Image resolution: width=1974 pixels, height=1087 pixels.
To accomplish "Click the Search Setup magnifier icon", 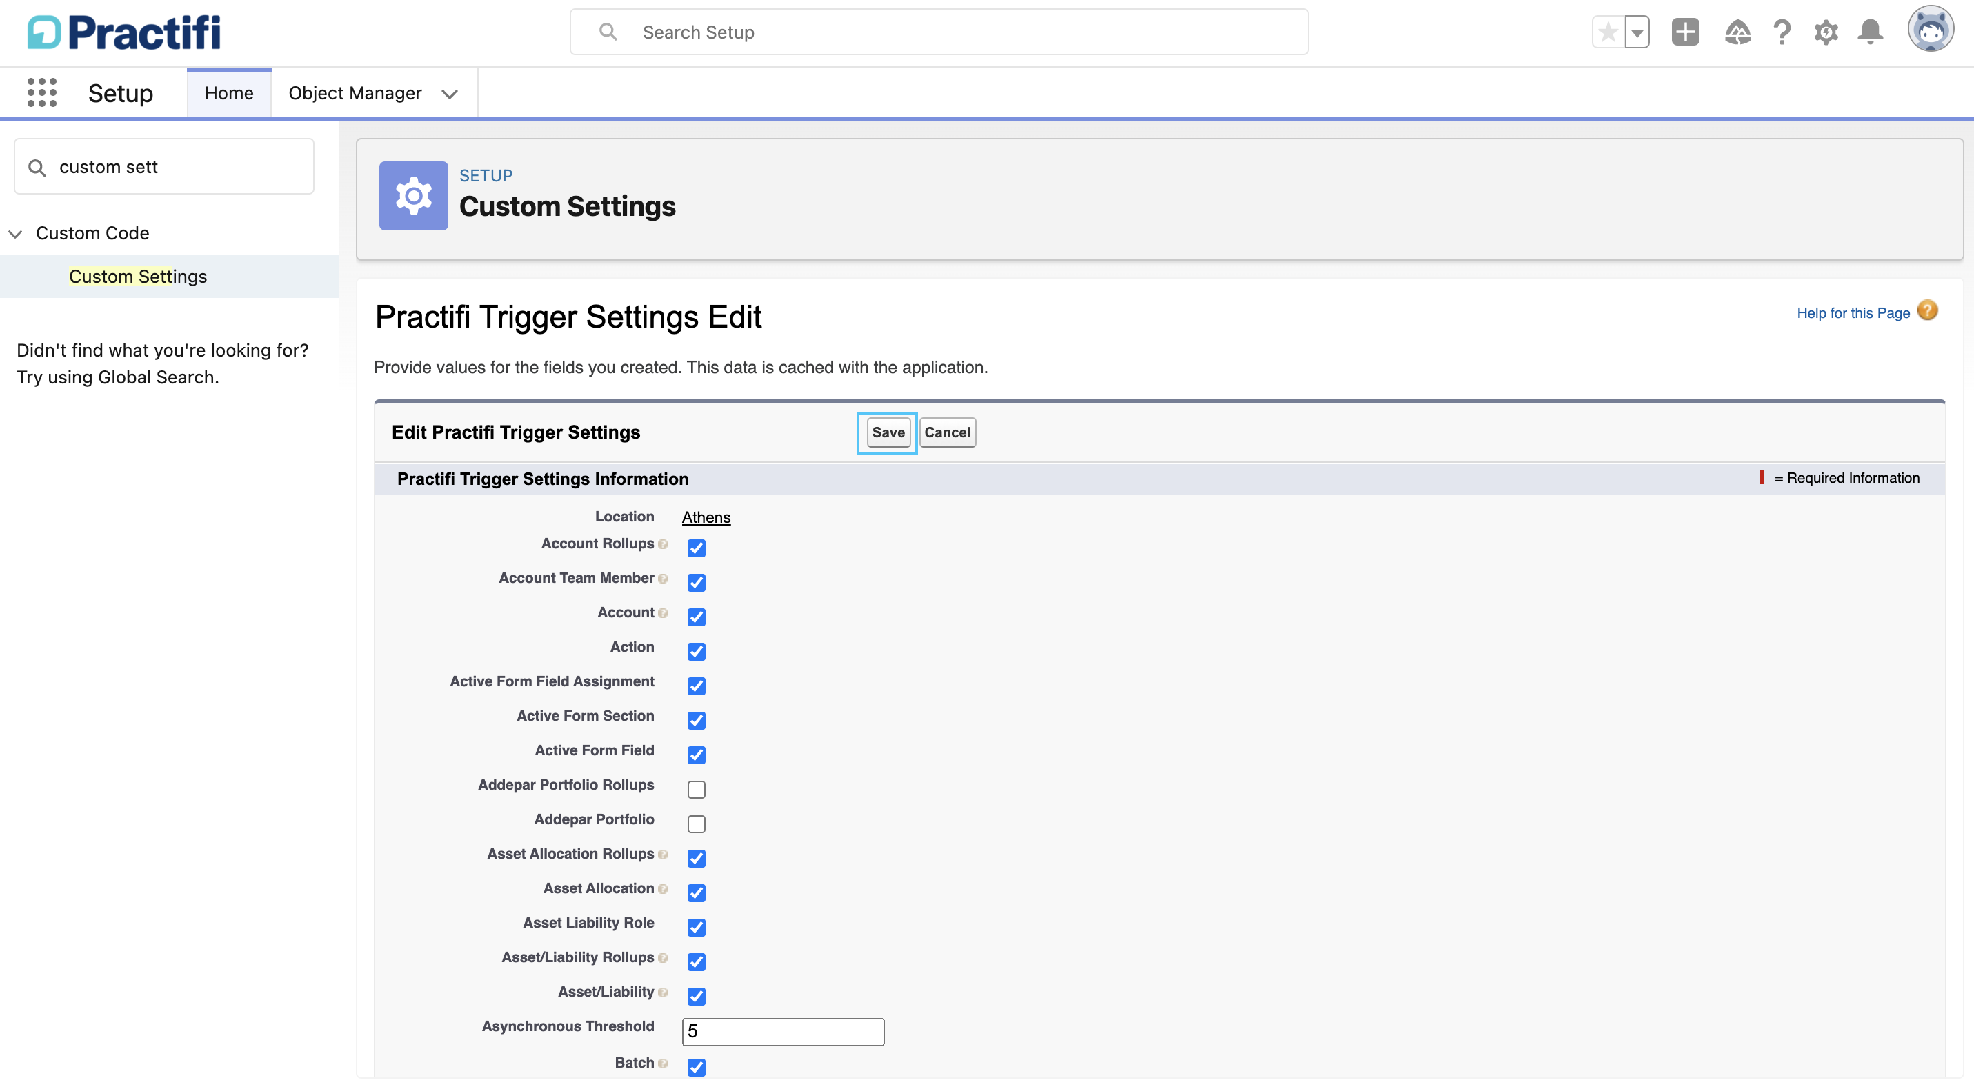I will 608,32.
